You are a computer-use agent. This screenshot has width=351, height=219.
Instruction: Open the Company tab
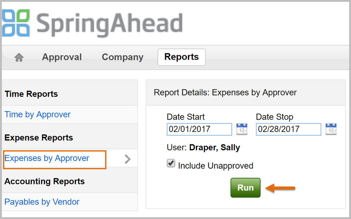[122, 57]
